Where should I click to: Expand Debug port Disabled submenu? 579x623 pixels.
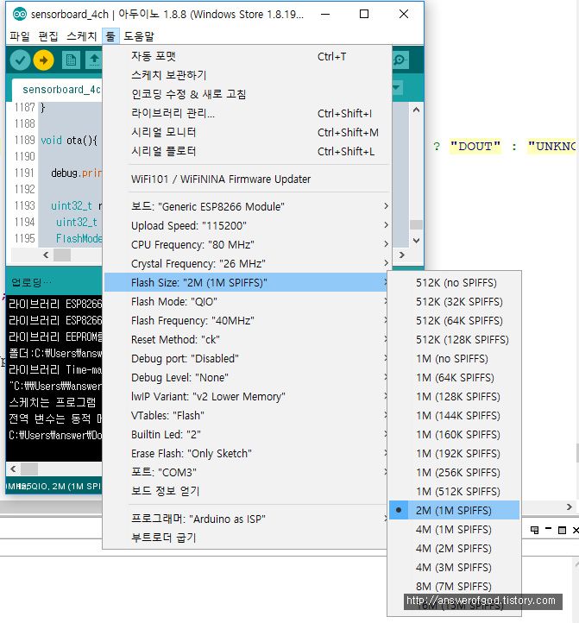pyautogui.click(x=247, y=359)
